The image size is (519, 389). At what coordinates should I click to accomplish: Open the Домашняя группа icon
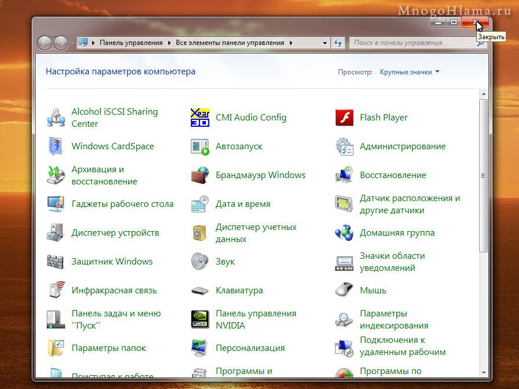pyautogui.click(x=344, y=233)
